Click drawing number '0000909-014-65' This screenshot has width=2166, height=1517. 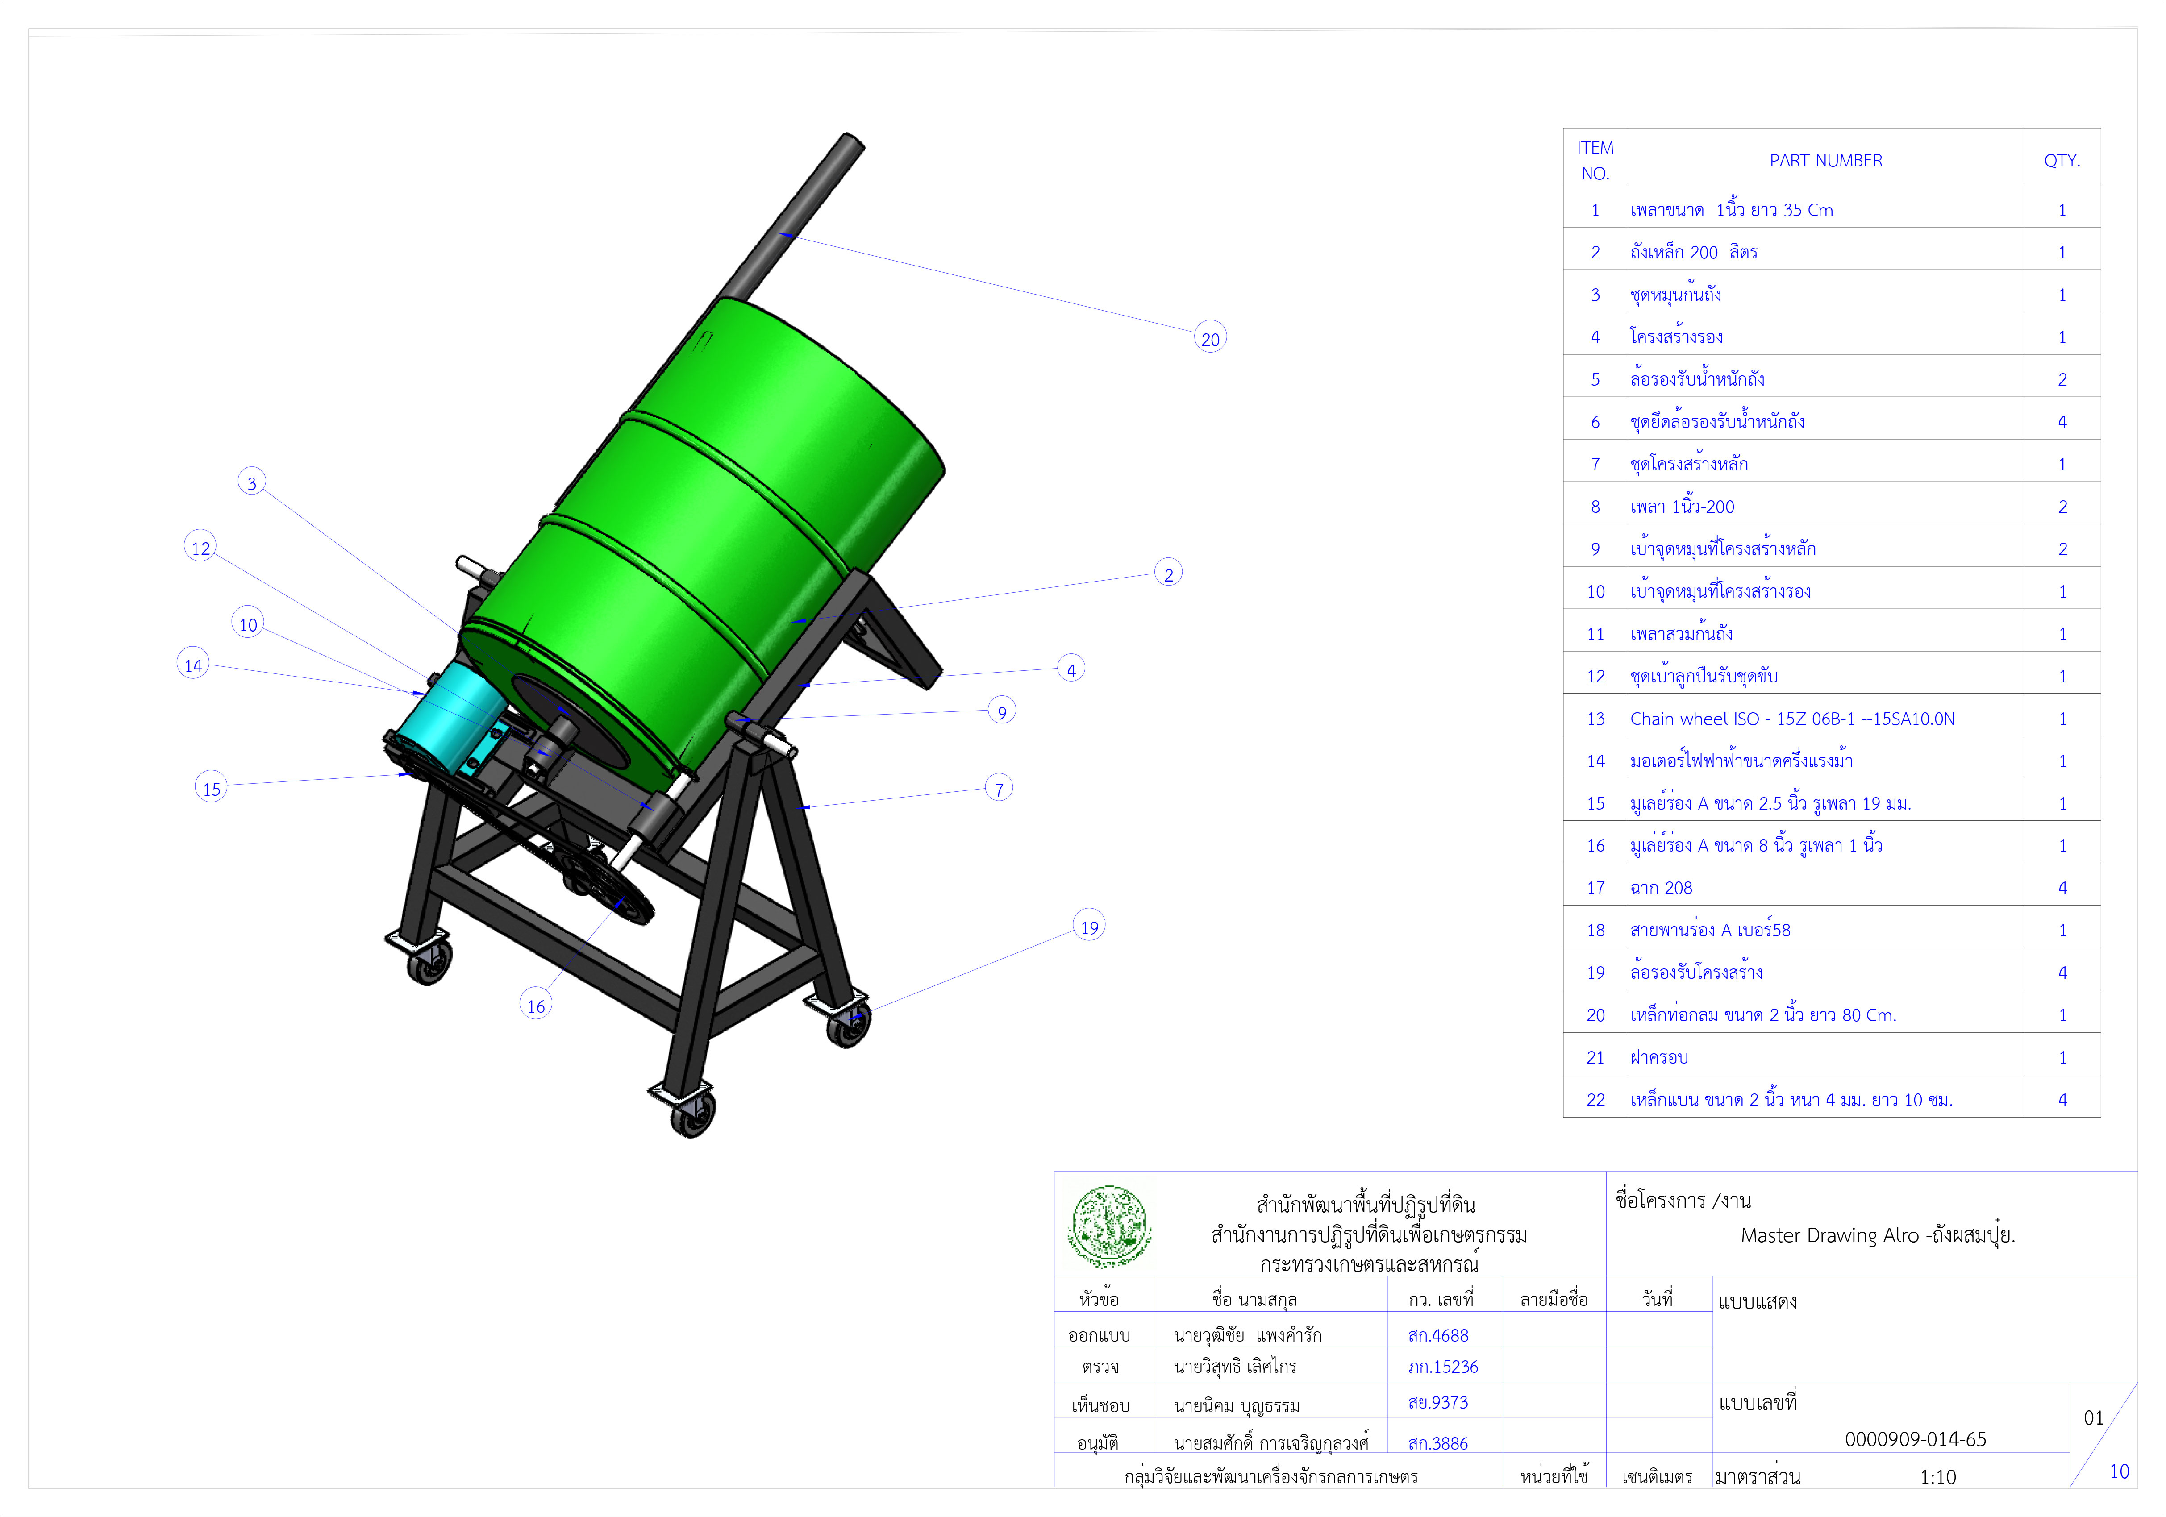coord(1915,1439)
